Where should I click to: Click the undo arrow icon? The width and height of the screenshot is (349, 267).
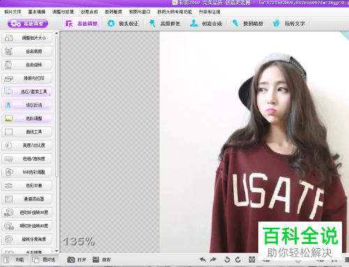tap(202, 259)
